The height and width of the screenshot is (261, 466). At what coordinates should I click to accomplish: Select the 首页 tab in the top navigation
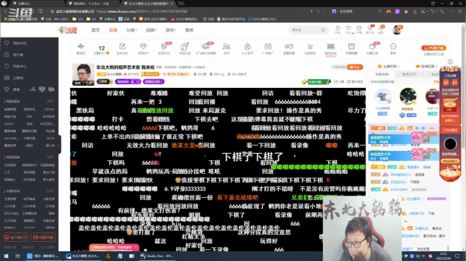[95, 30]
